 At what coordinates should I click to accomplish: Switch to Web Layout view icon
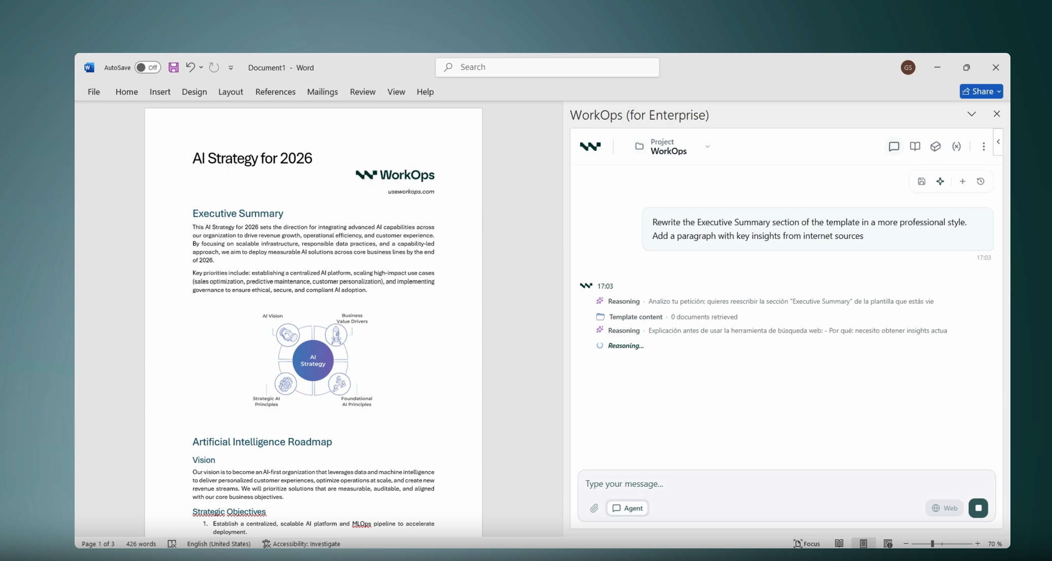[887, 544]
